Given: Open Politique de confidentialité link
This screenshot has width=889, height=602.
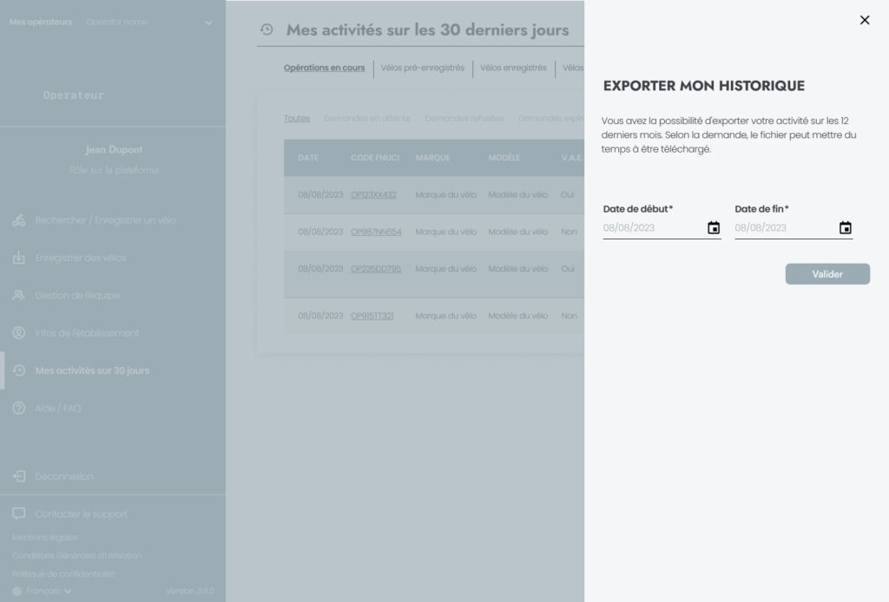Looking at the screenshot, I should (63, 573).
